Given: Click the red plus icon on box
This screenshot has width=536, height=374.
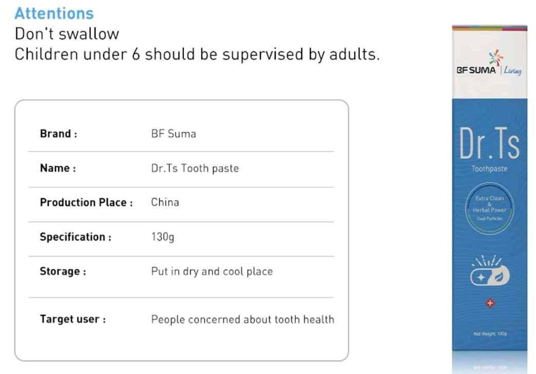Looking at the screenshot, I should pos(490,303).
